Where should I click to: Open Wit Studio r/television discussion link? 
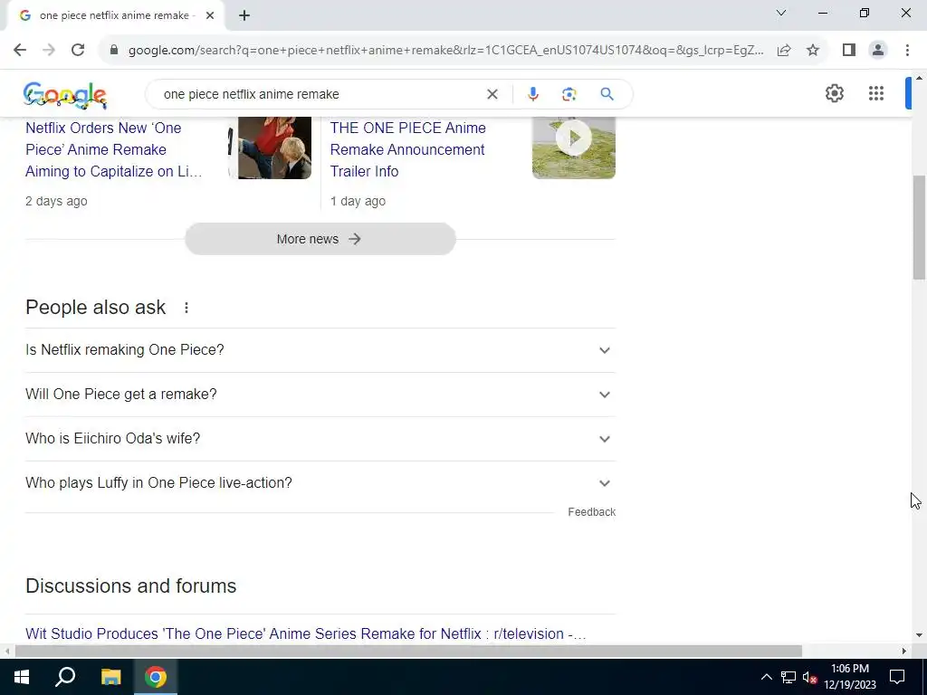pyautogui.click(x=306, y=633)
